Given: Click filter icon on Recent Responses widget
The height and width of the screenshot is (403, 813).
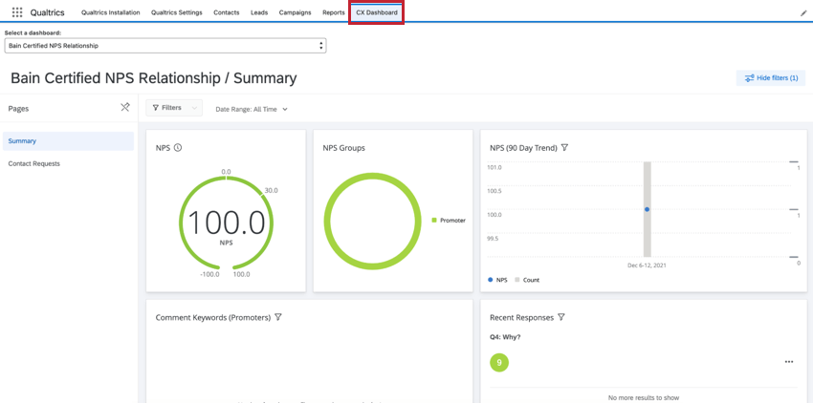Looking at the screenshot, I should click(561, 317).
